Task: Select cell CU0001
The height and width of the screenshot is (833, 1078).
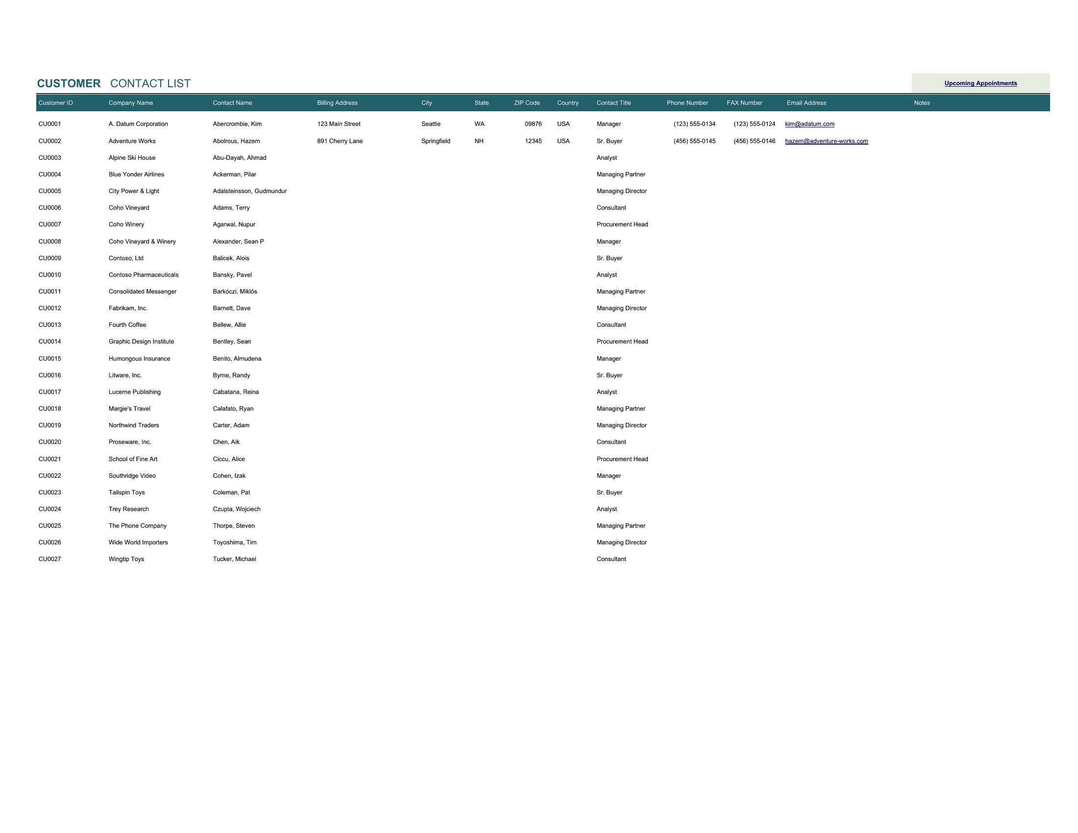Action: click(x=50, y=124)
